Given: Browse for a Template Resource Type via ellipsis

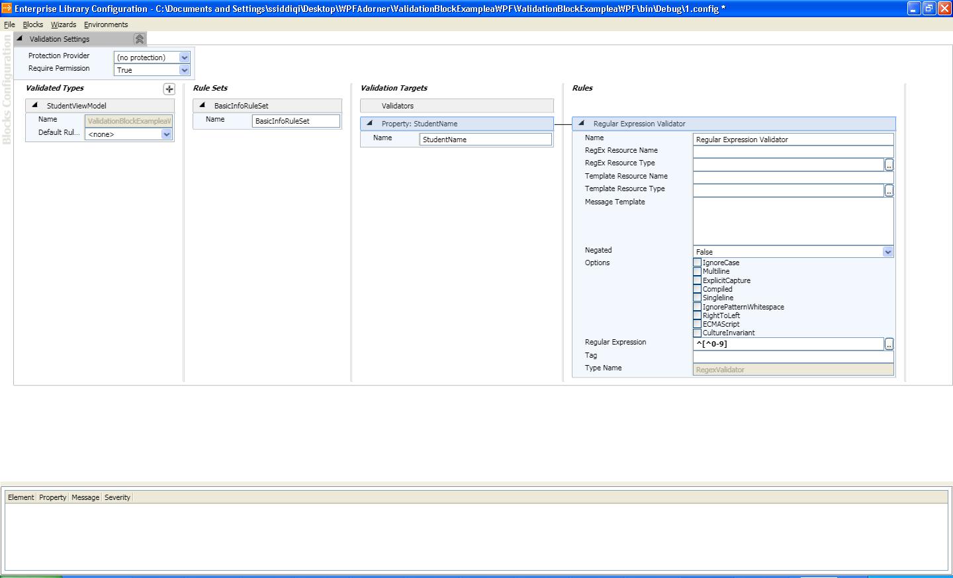Looking at the screenshot, I should pos(889,190).
